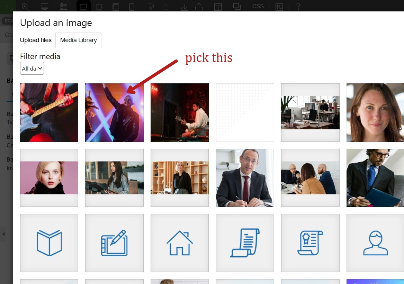The height and width of the screenshot is (284, 404).
Task: Open the All dates filter dropdown
Action: click(x=32, y=68)
